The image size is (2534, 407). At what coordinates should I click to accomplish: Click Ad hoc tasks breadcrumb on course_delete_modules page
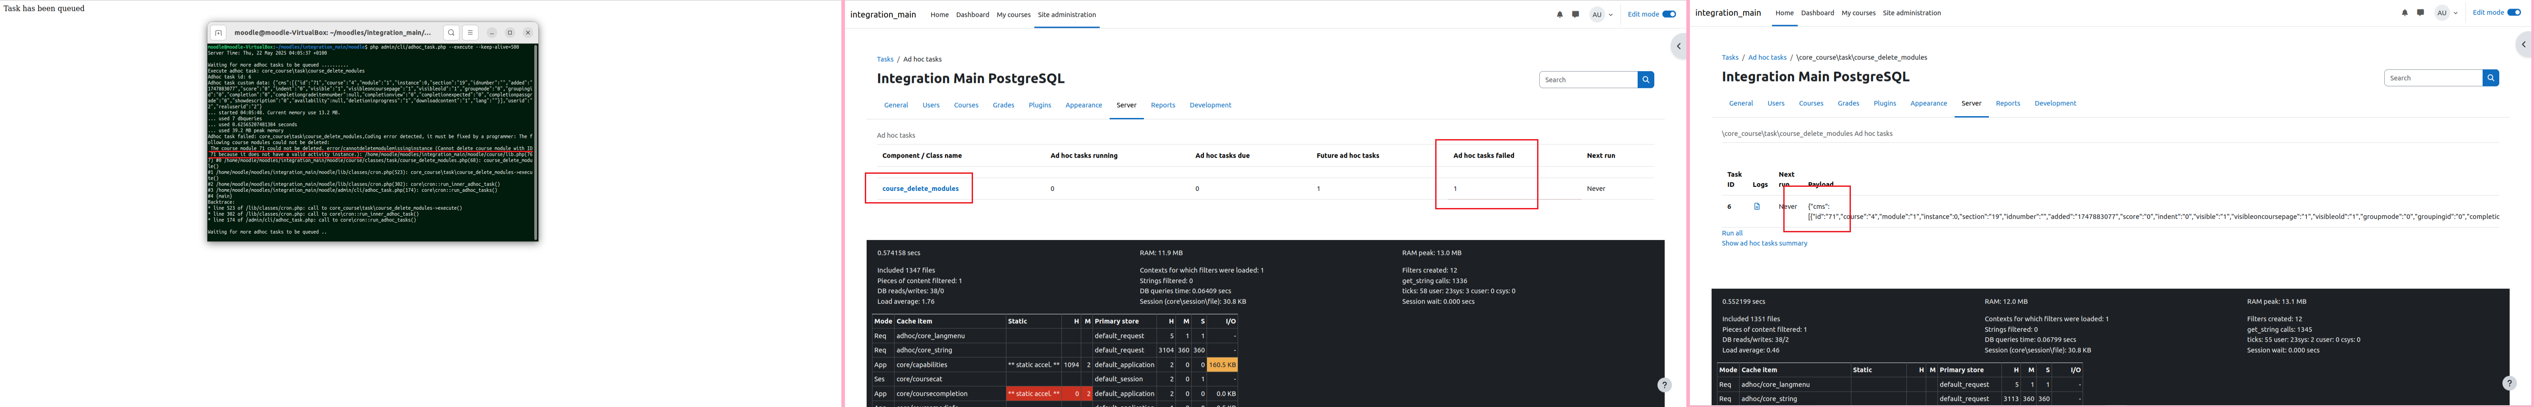[1767, 57]
